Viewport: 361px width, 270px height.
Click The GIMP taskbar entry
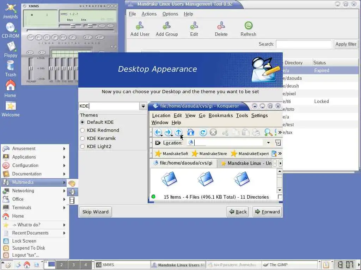click(290, 265)
